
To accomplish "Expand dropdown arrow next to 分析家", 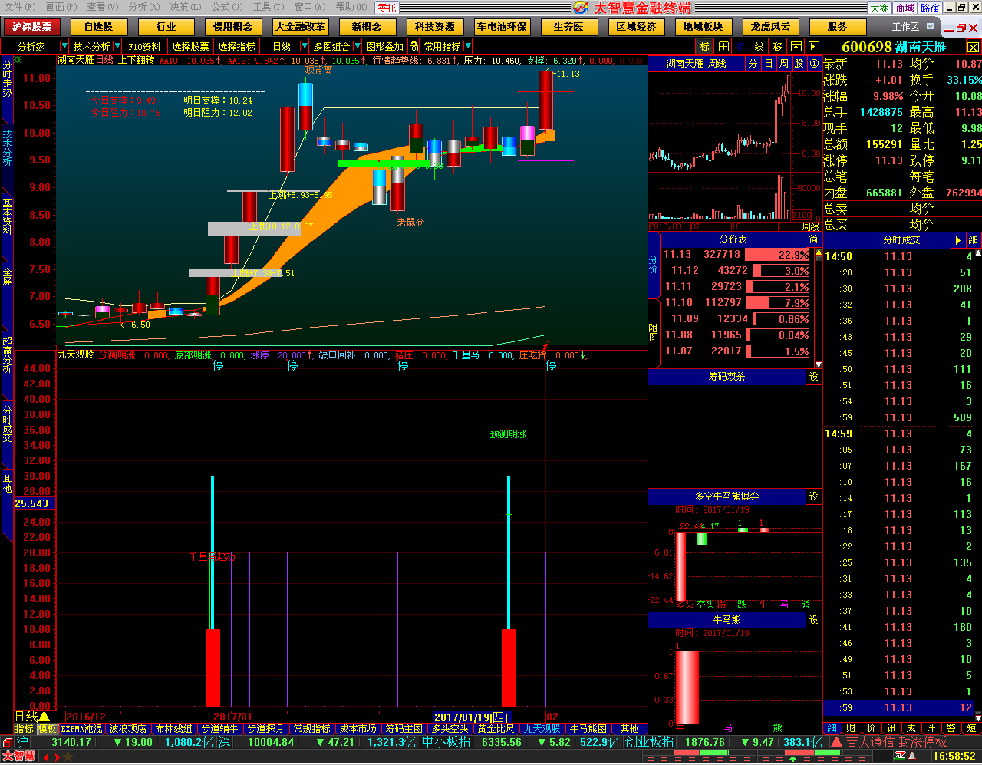I will point(64,47).
